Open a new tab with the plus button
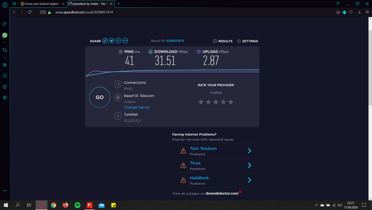This screenshot has height=210, width=372. coord(118,4)
